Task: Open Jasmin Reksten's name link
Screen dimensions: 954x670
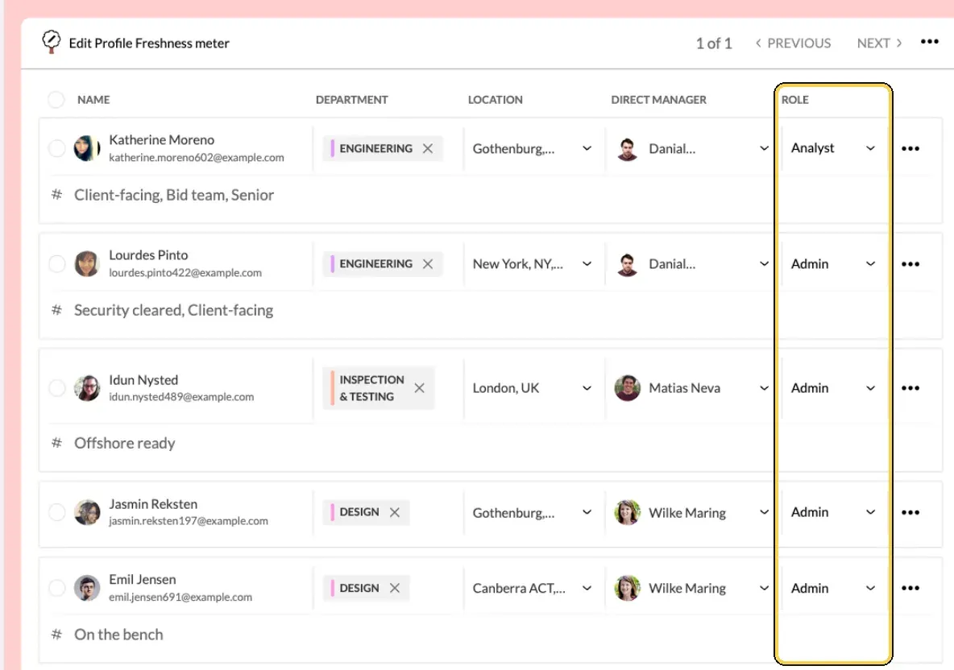Action: [x=153, y=504]
